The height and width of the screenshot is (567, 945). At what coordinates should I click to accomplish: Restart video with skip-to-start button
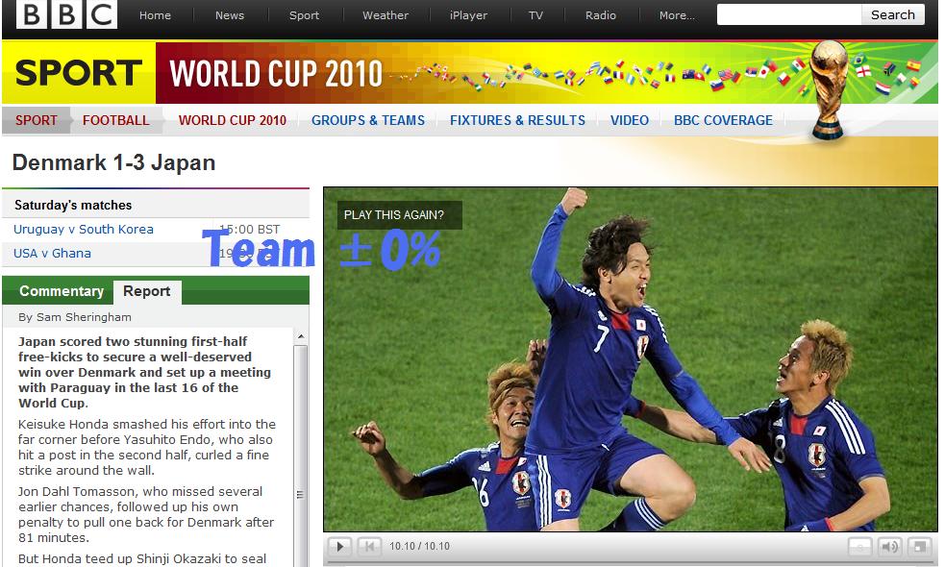[x=369, y=547]
